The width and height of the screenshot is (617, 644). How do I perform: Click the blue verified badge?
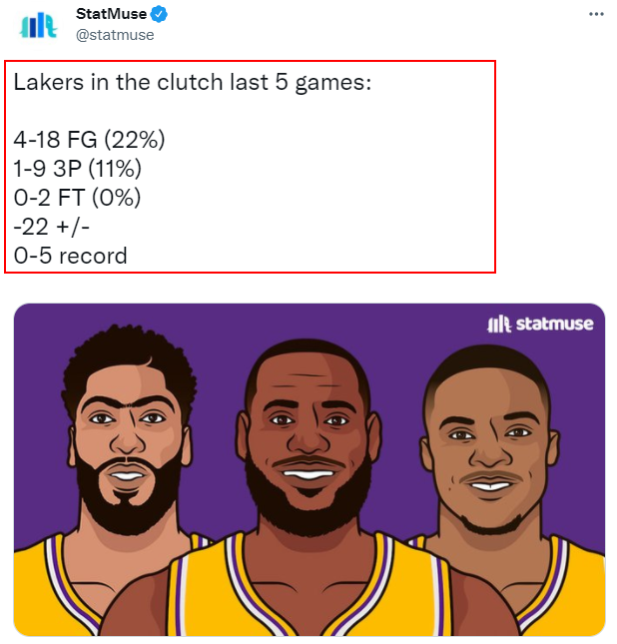159,14
